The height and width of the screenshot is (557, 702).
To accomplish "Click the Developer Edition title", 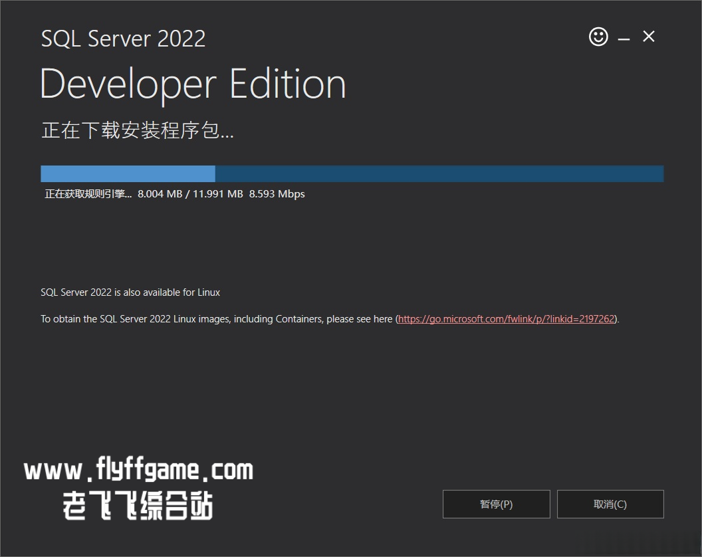I will 193,85.
